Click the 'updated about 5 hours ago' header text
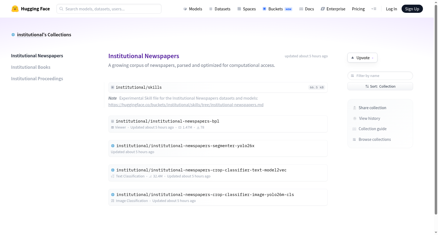 pyautogui.click(x=306, y=56)
